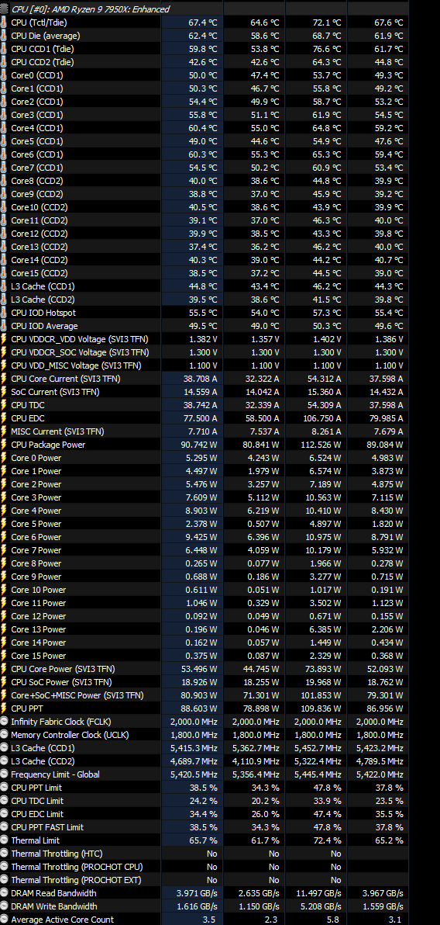Click icon beside DRAM Read Bandwidth

4,893
